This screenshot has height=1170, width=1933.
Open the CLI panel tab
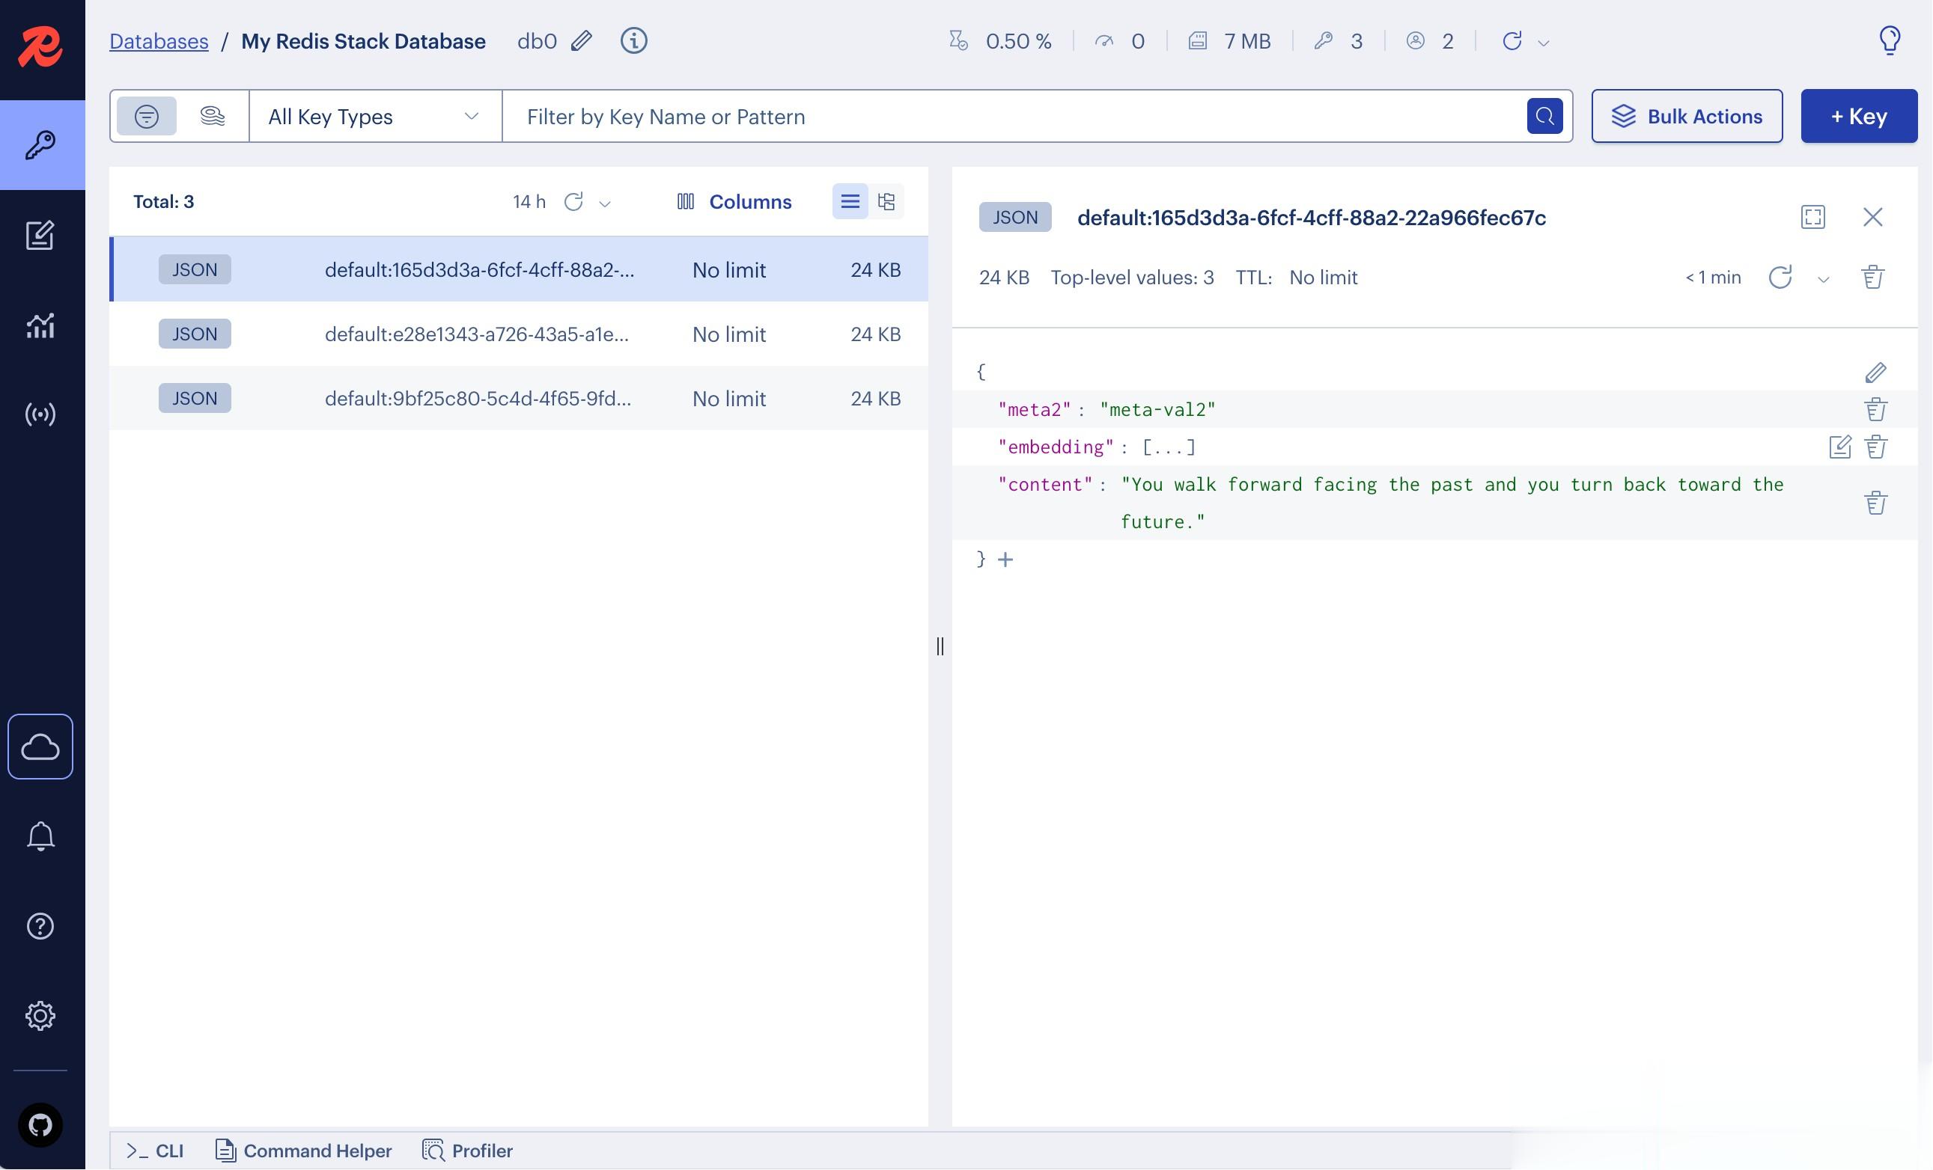pos(155,1151)
